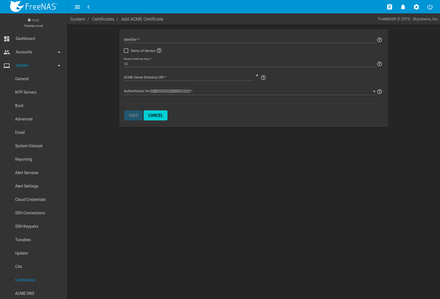Image resolution: width=440 pixels, height=299 pixels.
Task: Open Tunables page
Action: pyautogui.click(x=23, y=240)
